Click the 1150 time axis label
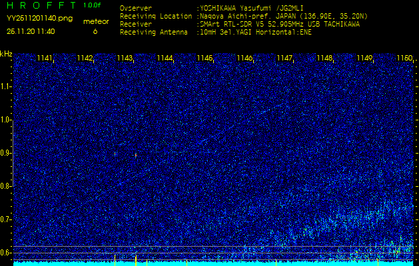This screenshot has width=419, height=266. 404,58
